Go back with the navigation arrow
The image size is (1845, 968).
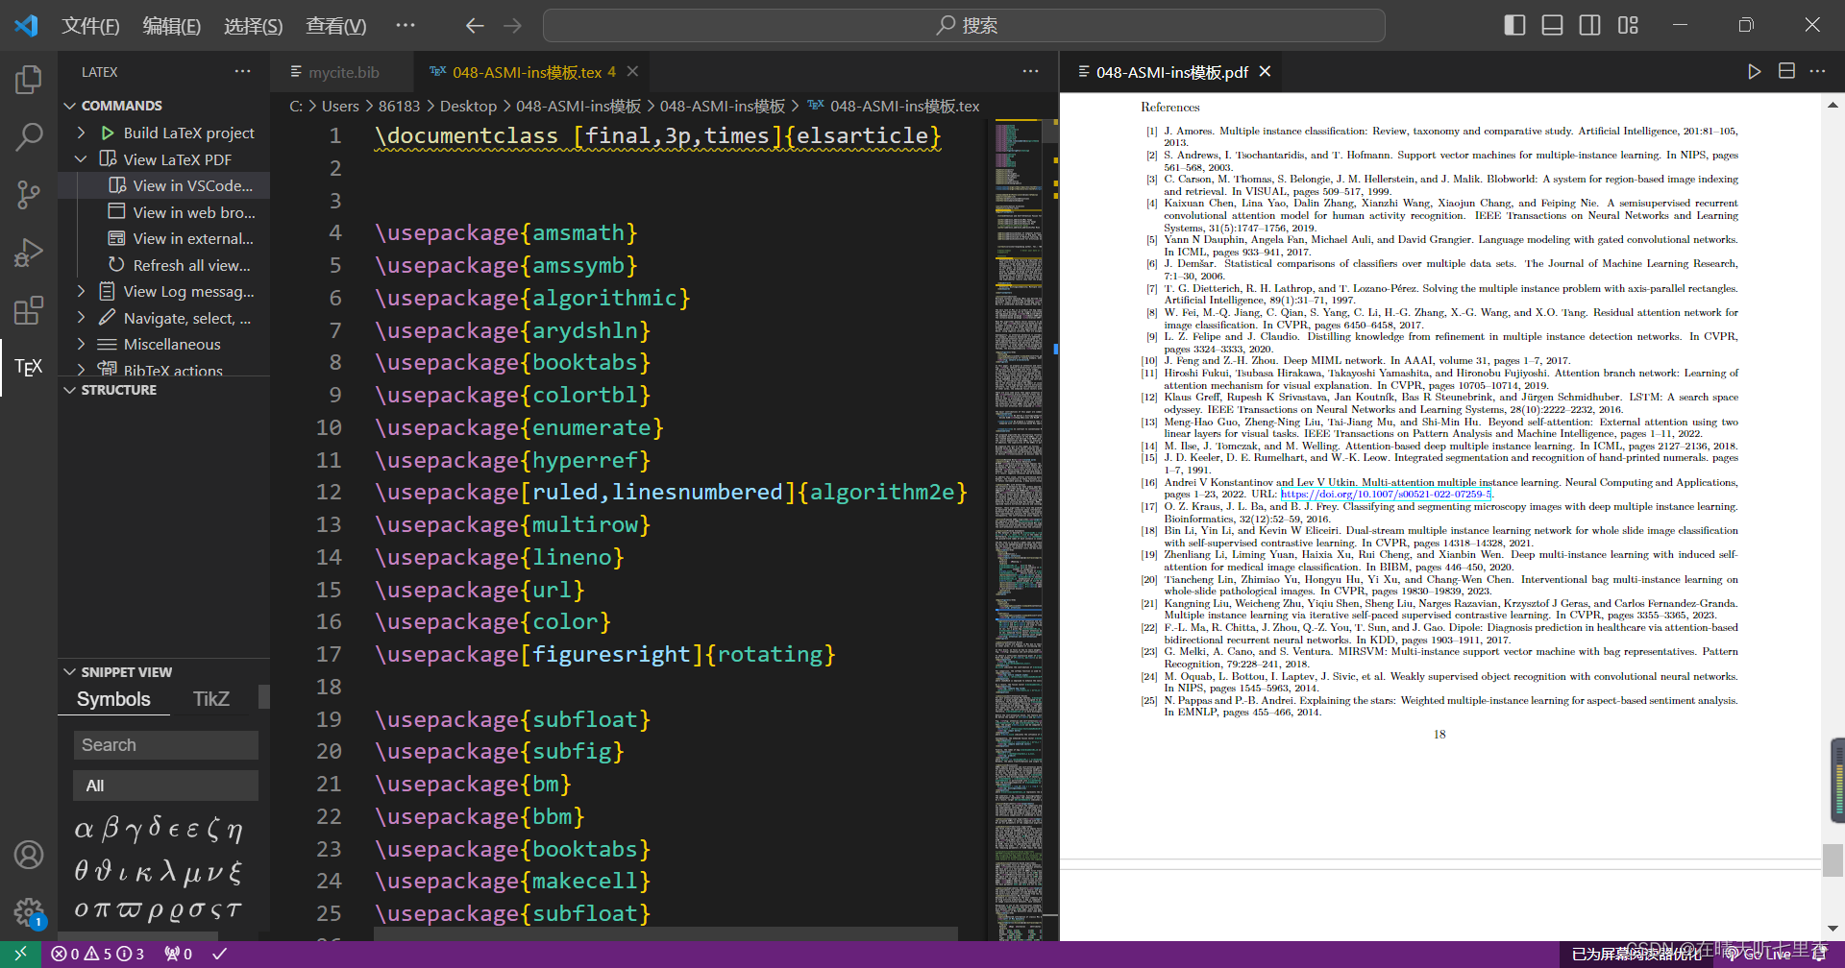475,25
